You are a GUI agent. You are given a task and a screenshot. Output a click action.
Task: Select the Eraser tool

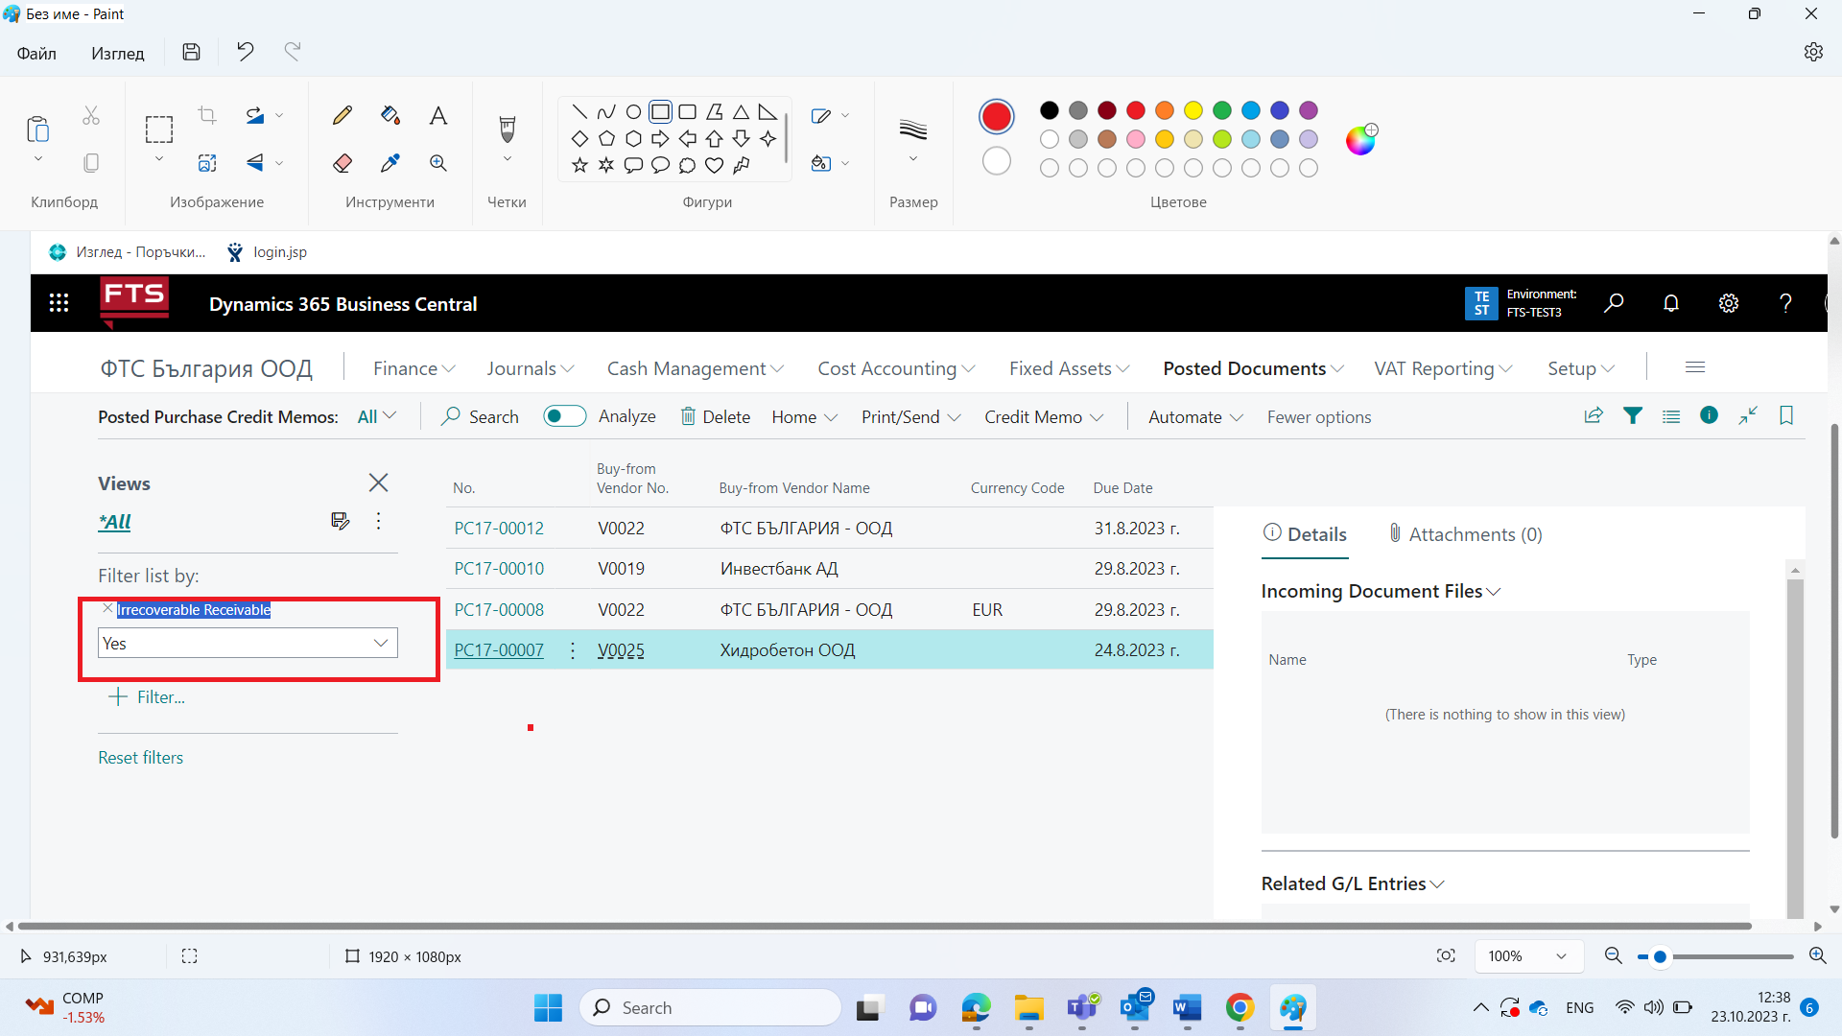point(342,163)
